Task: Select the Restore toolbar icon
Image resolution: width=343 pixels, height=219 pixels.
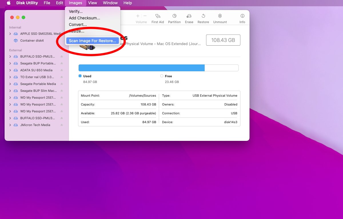Action: coord(203,16)
